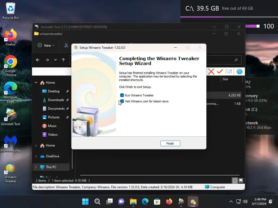Open notifications bell icon
This screenshot has height=208, width=278.
[271, 201]
